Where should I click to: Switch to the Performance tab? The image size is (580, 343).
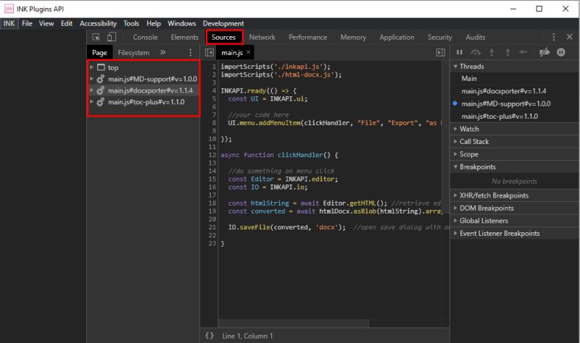307,38
